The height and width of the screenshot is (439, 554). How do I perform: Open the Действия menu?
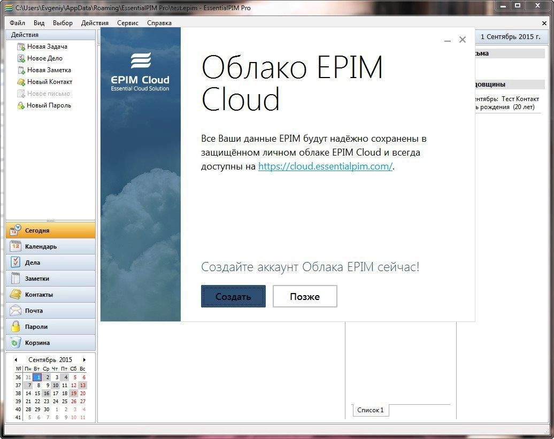[x=95, y=23]
